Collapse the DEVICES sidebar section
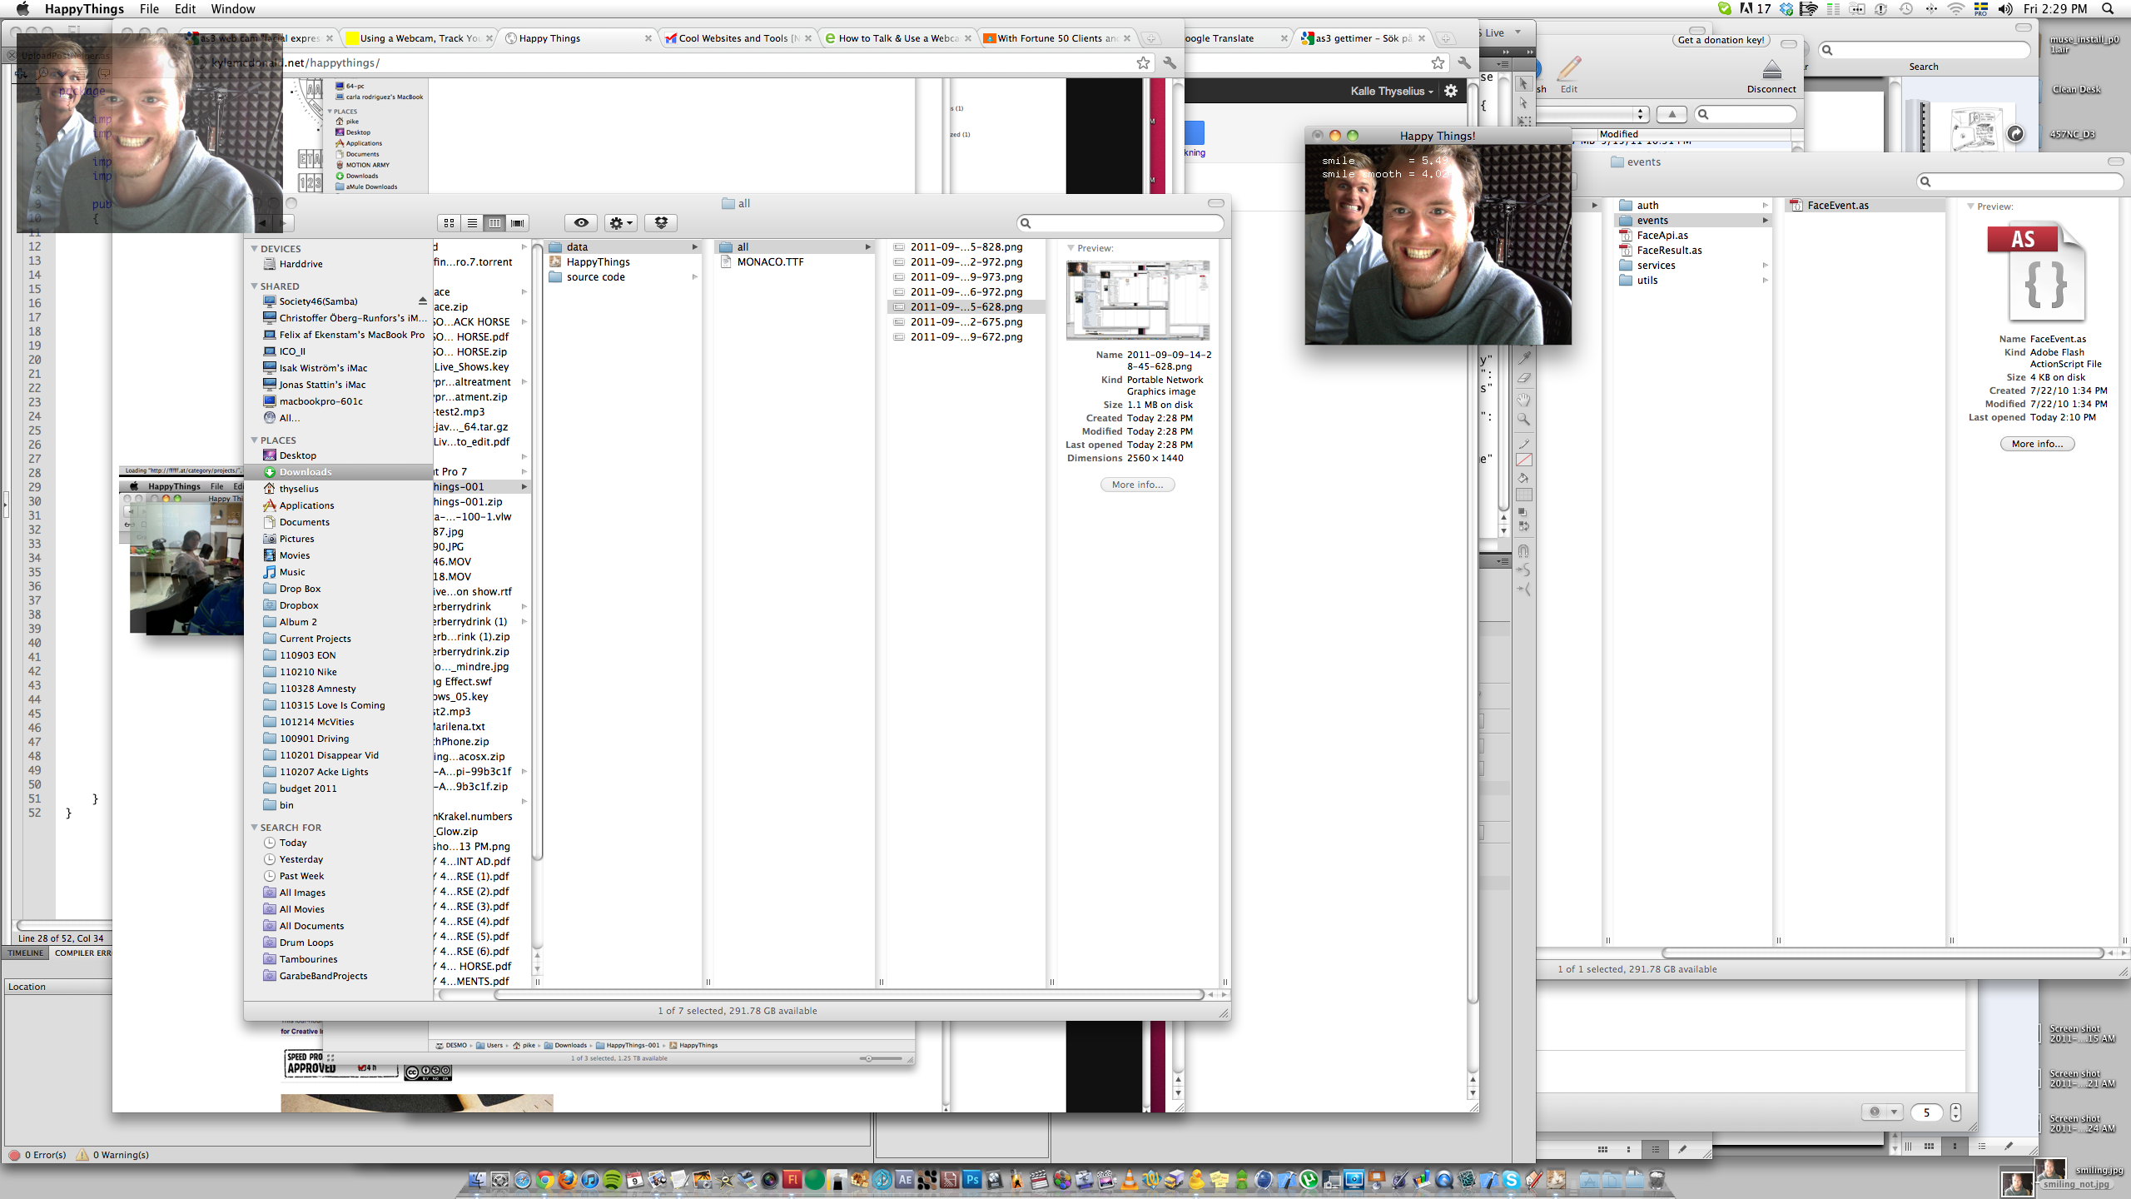The image size is (2131, 1199). pyautogui.click(x=255, y=249)
